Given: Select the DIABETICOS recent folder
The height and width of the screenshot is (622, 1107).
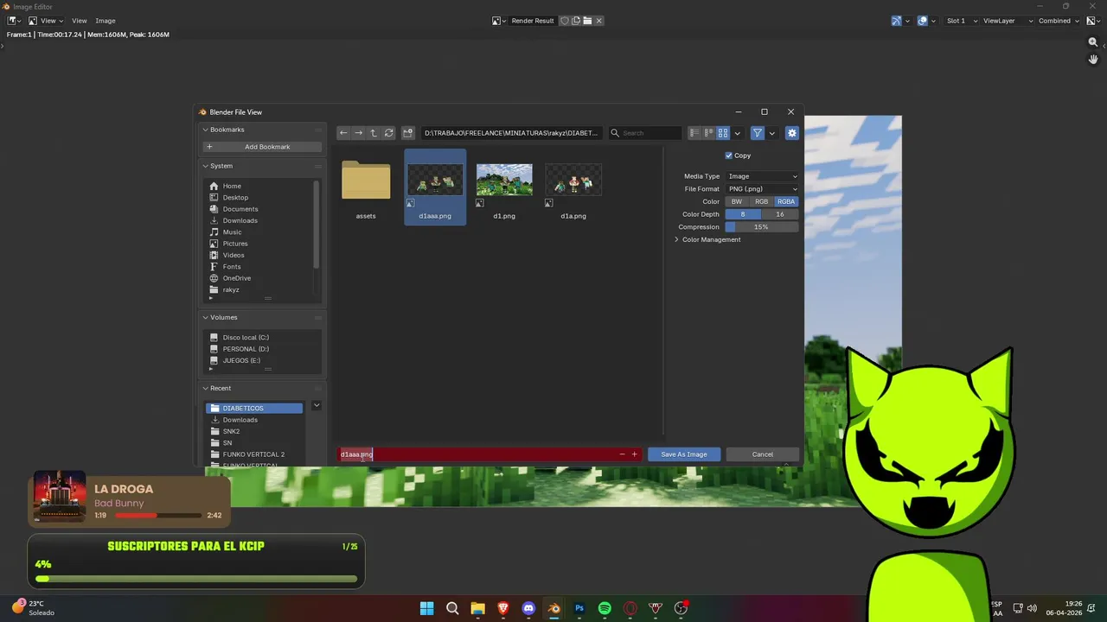Looking at the screenshot, I should 254,409.
